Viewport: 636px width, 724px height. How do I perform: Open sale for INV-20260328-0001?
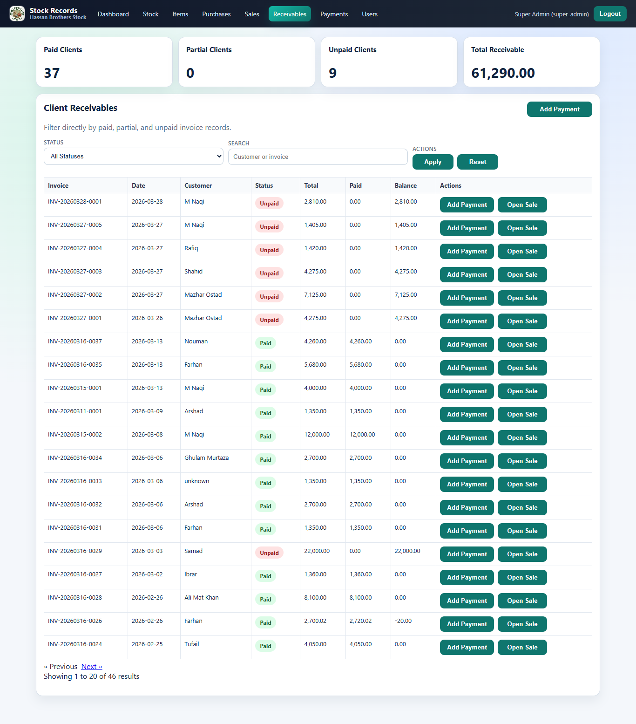tap(522, 205)
